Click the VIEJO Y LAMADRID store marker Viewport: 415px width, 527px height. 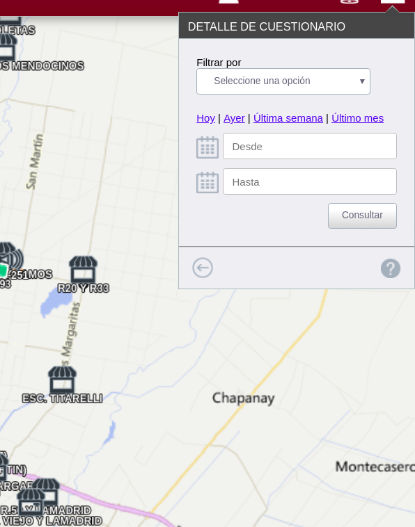pos(31,502)
